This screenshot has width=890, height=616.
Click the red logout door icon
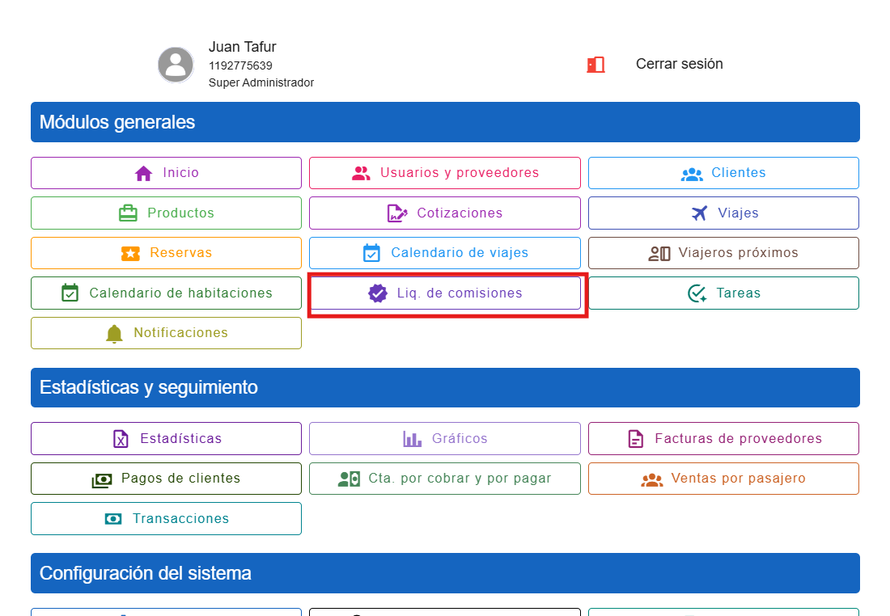point(595,65)
